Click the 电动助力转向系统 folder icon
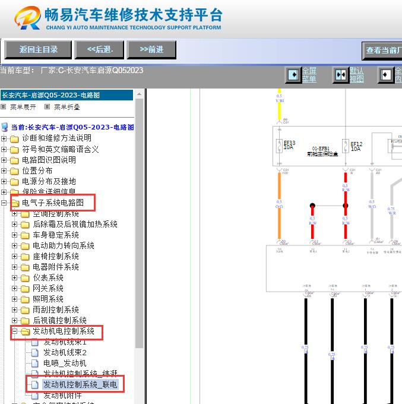Viewport: 402px width, 404px height. (x=25, y=246)
